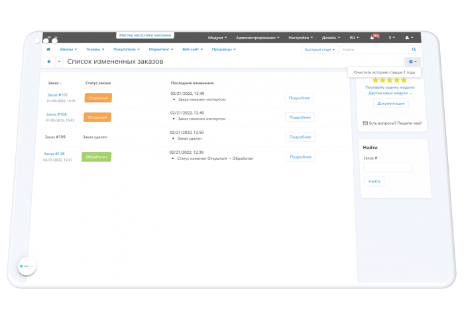Select text Заказ #109
This screenshot has height=309, width=464.
[x=55, y=137]
